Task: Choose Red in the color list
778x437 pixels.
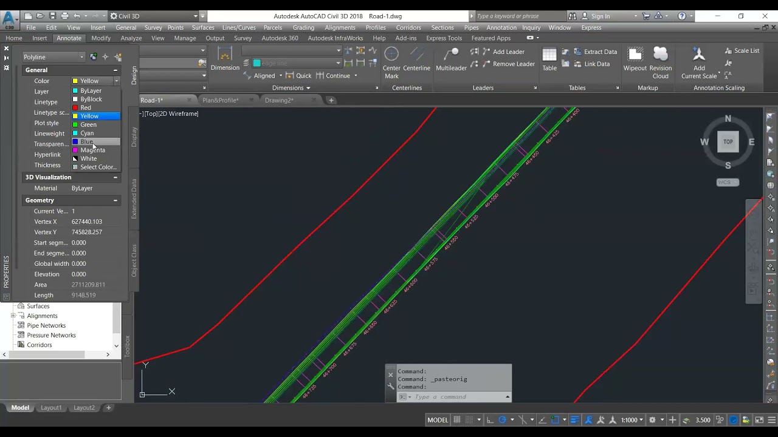Action: coord(96,107)
